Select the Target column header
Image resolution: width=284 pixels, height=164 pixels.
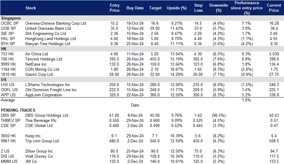(155, 8)
